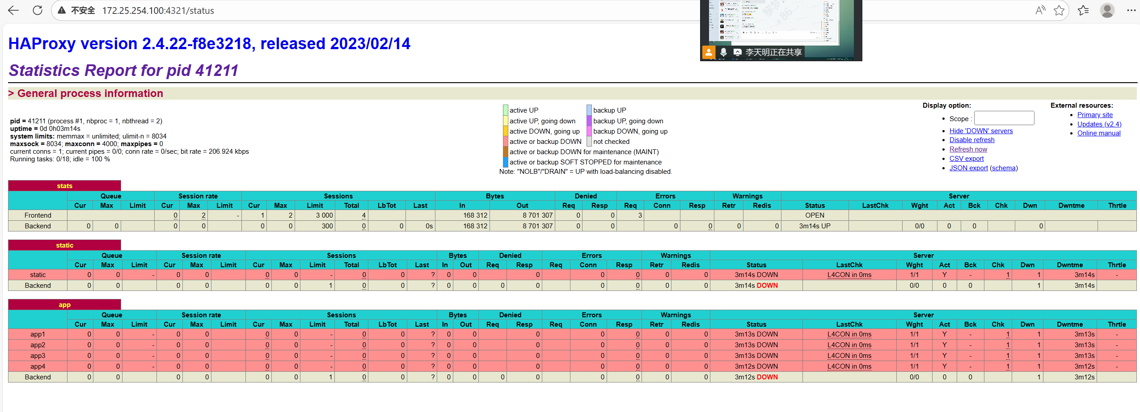The image size is (1140, 412).
Task: Focus the Scope input field
Action: point(1004,118)
